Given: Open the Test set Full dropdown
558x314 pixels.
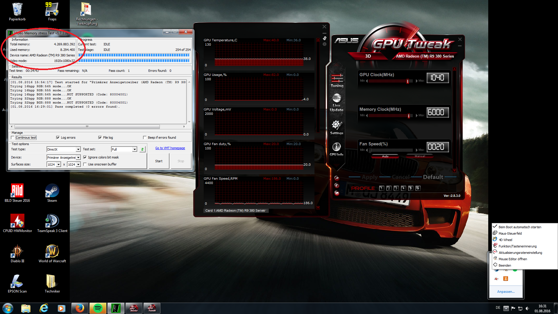Looking at the screenshot, I should tap(135, 149).
